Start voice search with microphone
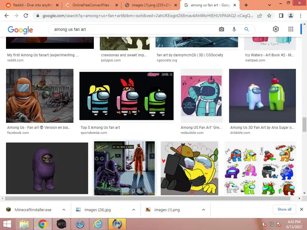Viewport: 307px width, 230px height. click(x=234, y=29)
